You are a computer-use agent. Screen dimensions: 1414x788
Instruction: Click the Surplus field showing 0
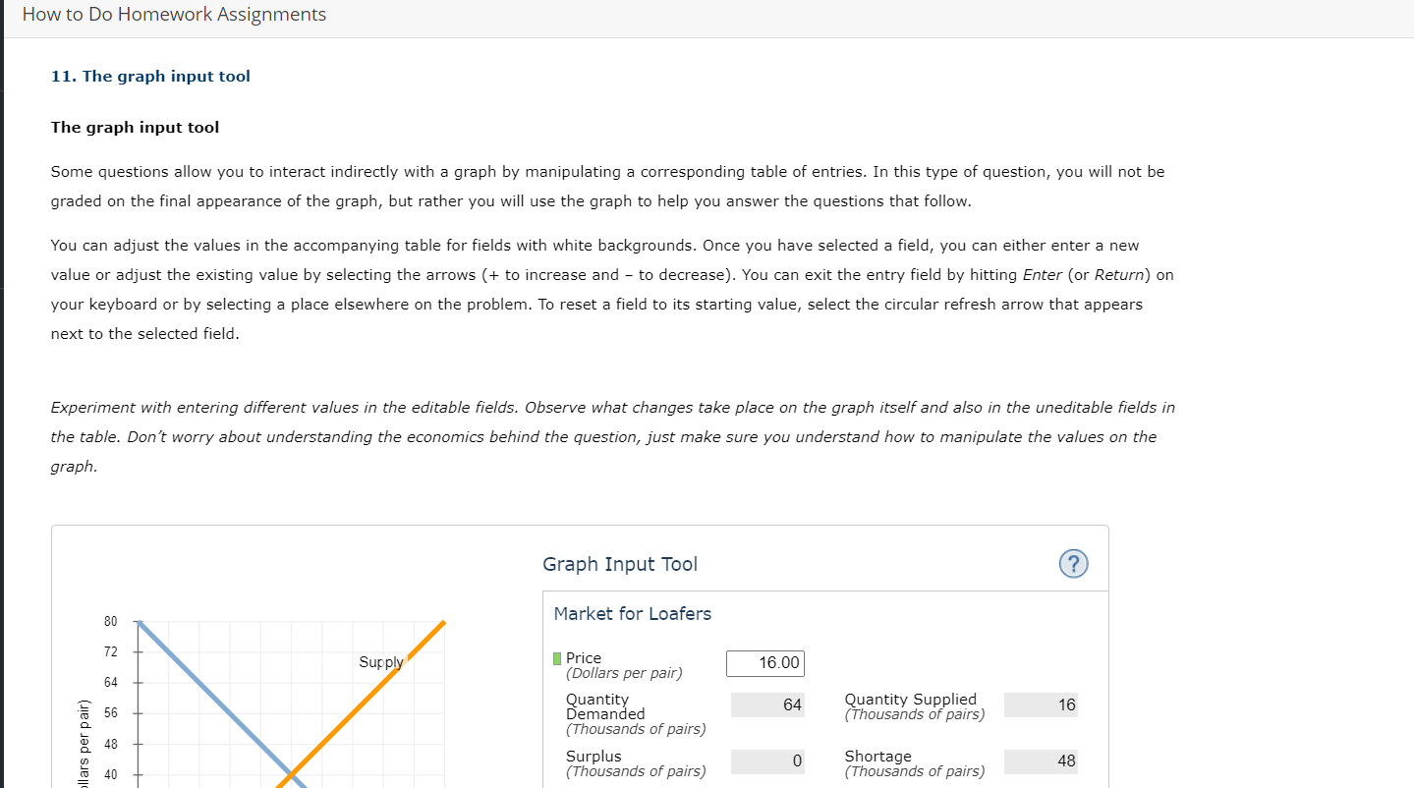point(766,761)
